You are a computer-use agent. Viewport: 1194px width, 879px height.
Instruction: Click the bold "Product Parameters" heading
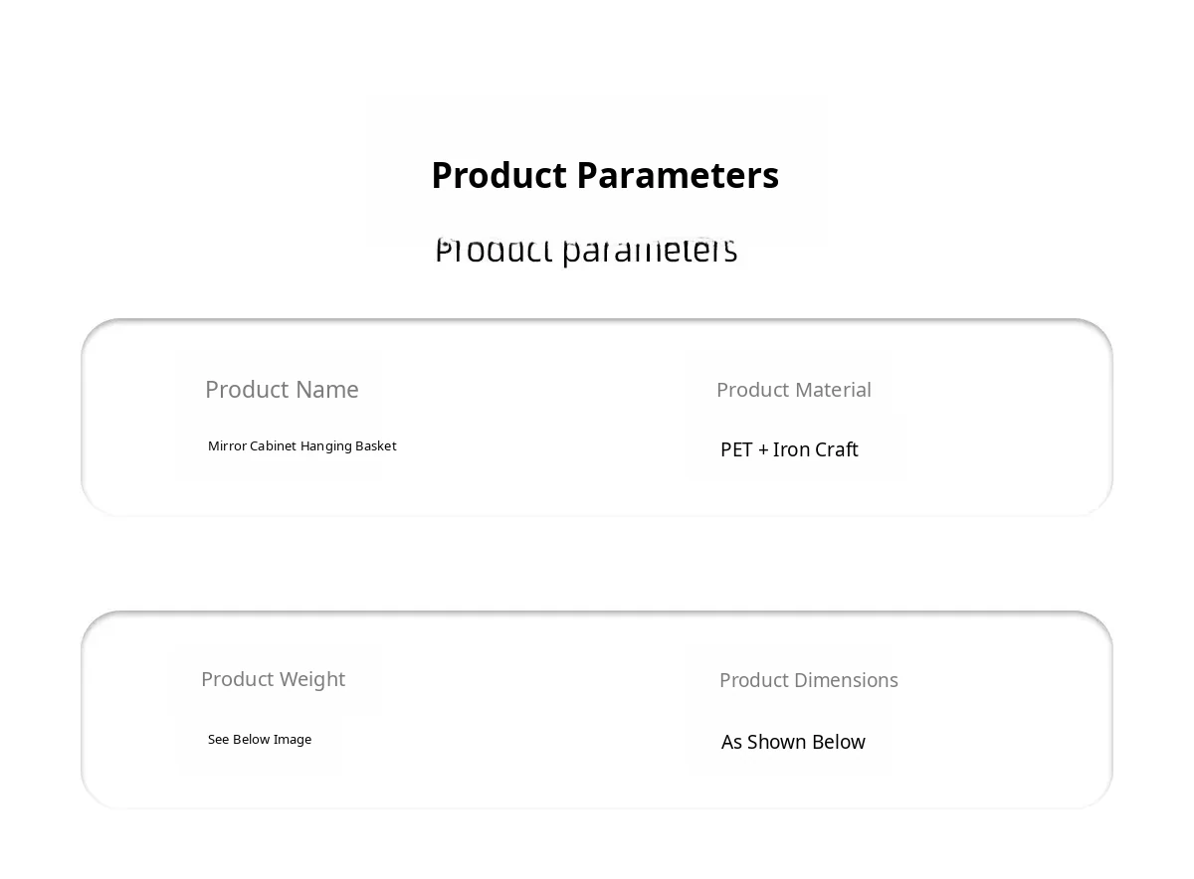point(605,176)
